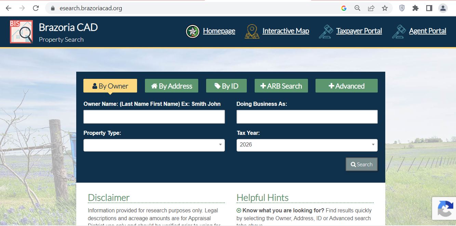Expand the Tax Year dropdown showing 2026
Image resolution: width=456 pixels, height=226 pixels.
pyautogui.click(x=307, y=145)
